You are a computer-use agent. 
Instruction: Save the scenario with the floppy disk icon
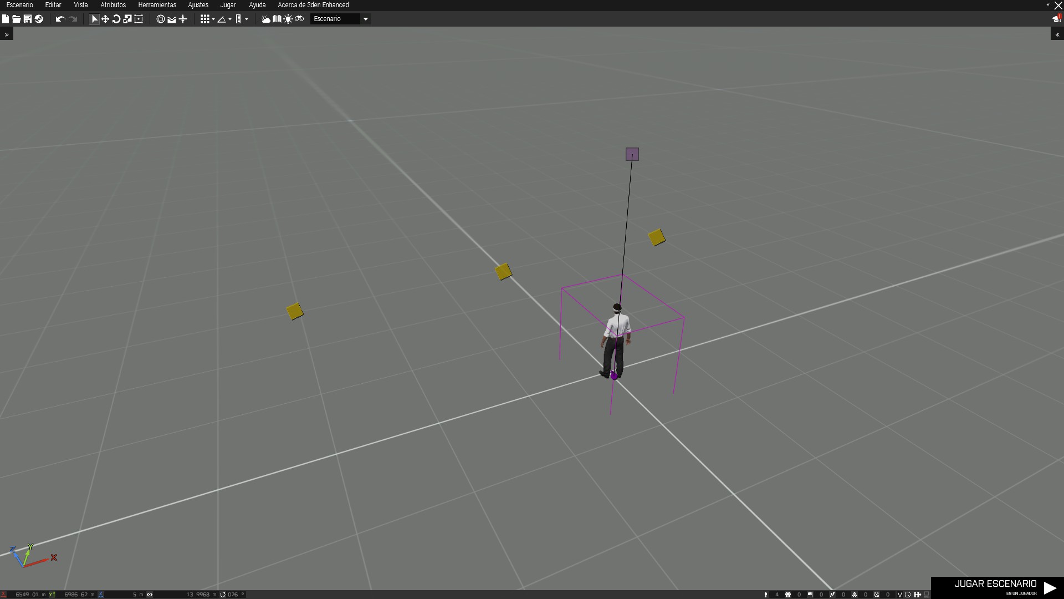pyautogui.click(x=28, y=19)
